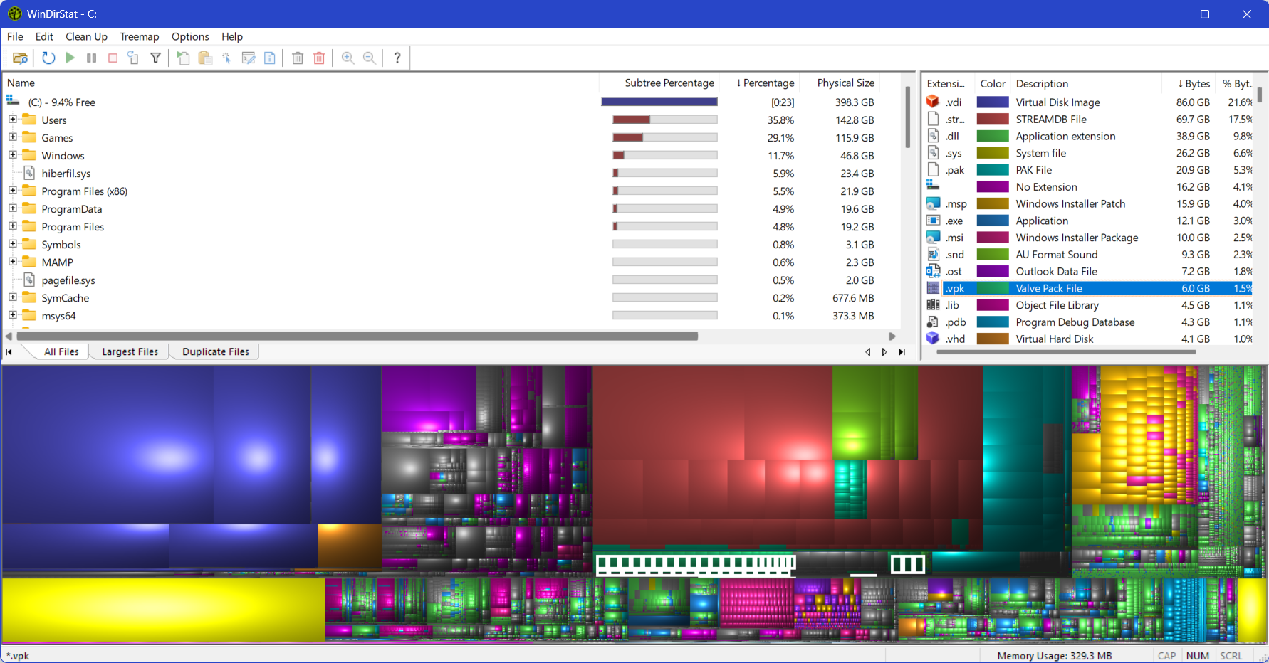Click the Suspend scan pause icon
The width and height of the screenshot is (1269, 663).
click(x=91, y=58)
